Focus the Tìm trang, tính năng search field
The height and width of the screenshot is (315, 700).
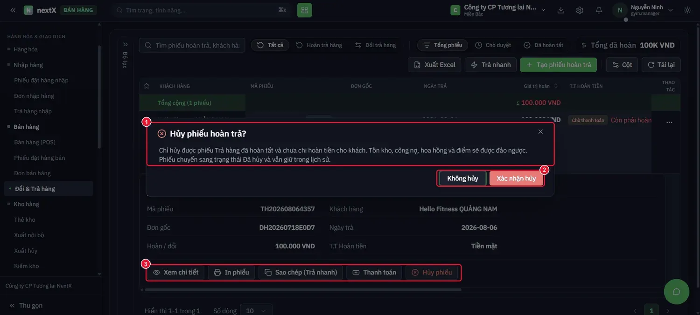pyautogui.click(x=201, y=10)
